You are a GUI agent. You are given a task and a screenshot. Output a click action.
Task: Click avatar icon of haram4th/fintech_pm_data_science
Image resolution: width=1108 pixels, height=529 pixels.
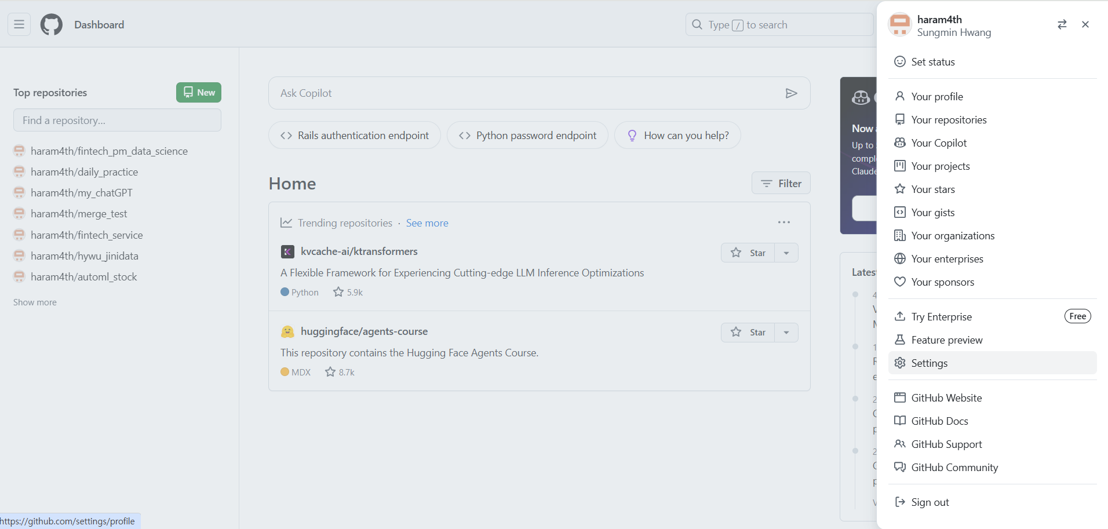click(x=19, y=151)
